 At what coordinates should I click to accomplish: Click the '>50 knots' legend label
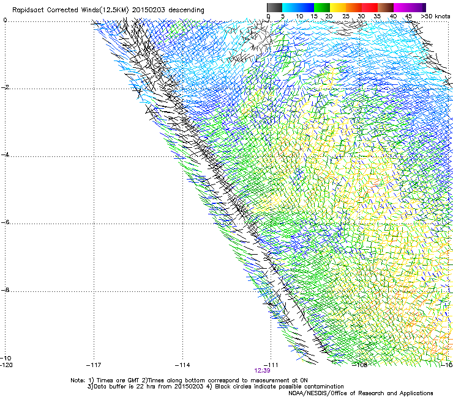click(435, 16)
